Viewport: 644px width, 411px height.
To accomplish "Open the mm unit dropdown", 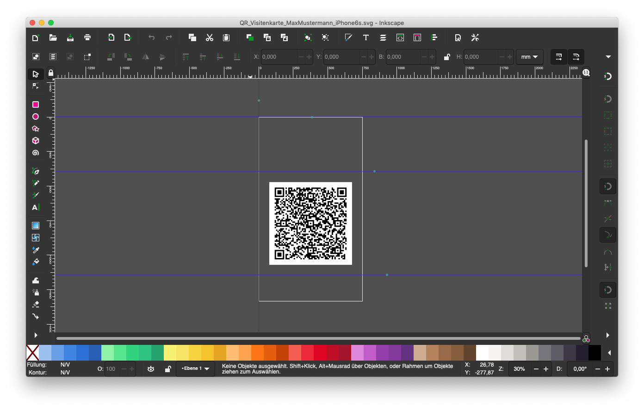I will 529,56.
